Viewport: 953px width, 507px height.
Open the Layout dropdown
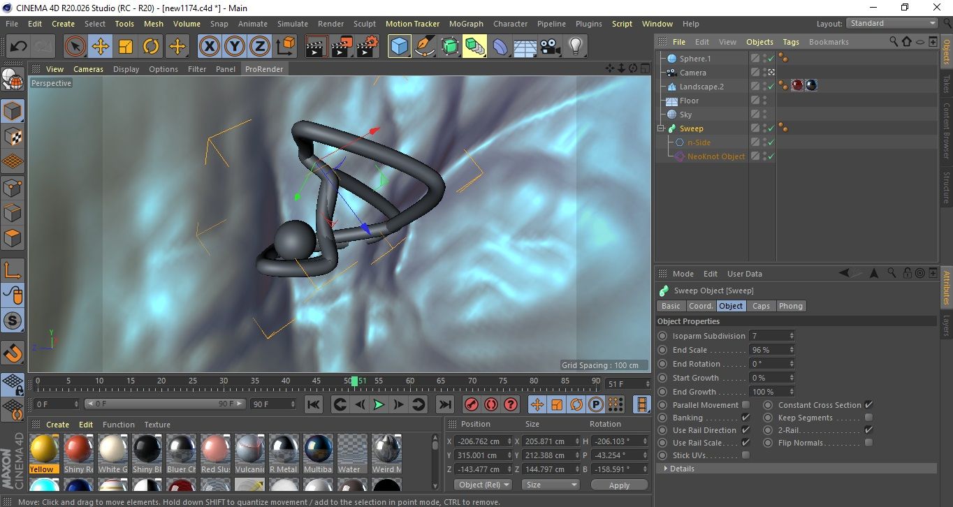click(x=892, y=23)
